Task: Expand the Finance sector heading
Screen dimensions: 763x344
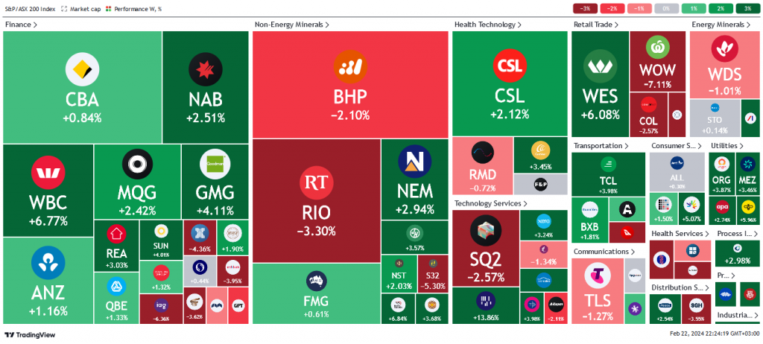Action: [x=22, y=25]
